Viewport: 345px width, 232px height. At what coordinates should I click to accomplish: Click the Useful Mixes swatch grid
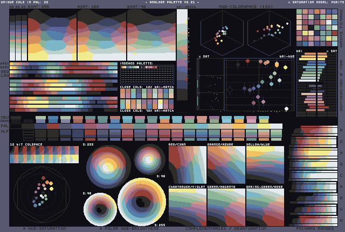click(x=317, y=27)
